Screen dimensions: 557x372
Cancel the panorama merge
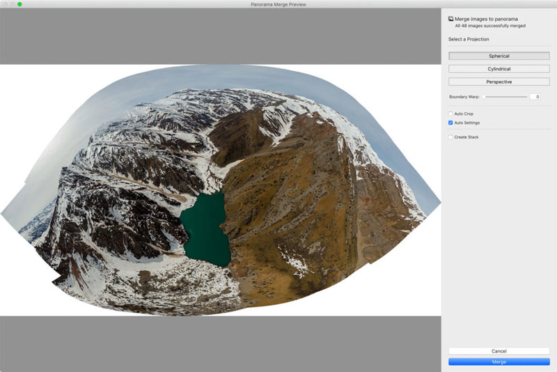[x=499, y=351]
